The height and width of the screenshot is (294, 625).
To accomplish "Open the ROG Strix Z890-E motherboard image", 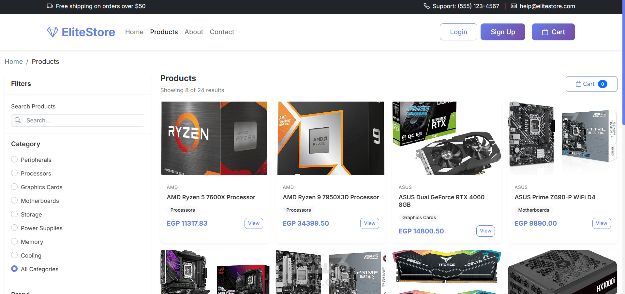I will tap(215, 272).
